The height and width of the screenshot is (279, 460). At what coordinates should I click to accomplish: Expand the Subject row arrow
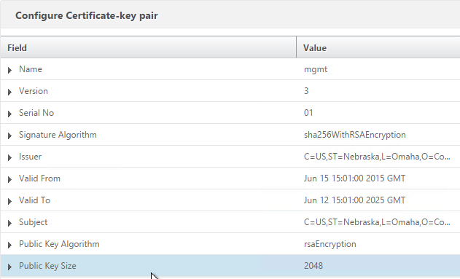click(x=9, y=224)
